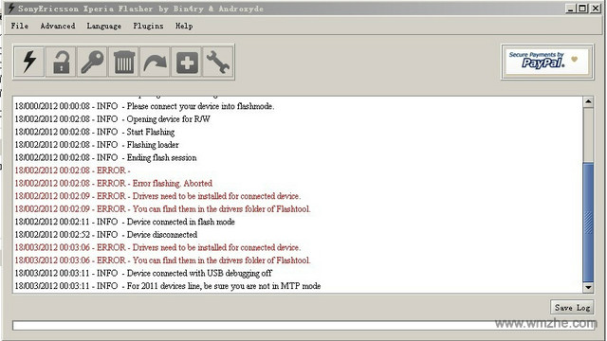Select log line 'Device disconnected'
Screen dimensions: 607x341
pos(106,234)
